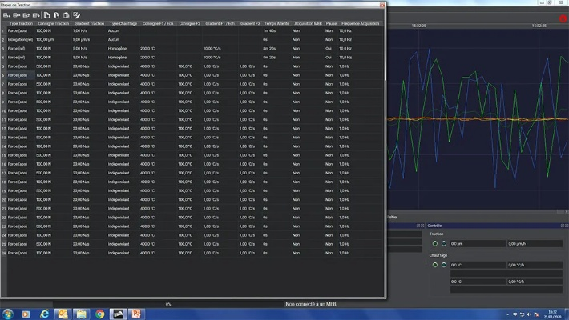Open PowerPoint from the taskbar

click(x=136, y=313)
